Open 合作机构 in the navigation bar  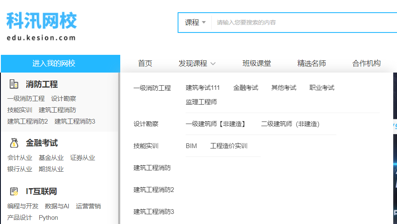coord(366,63)
